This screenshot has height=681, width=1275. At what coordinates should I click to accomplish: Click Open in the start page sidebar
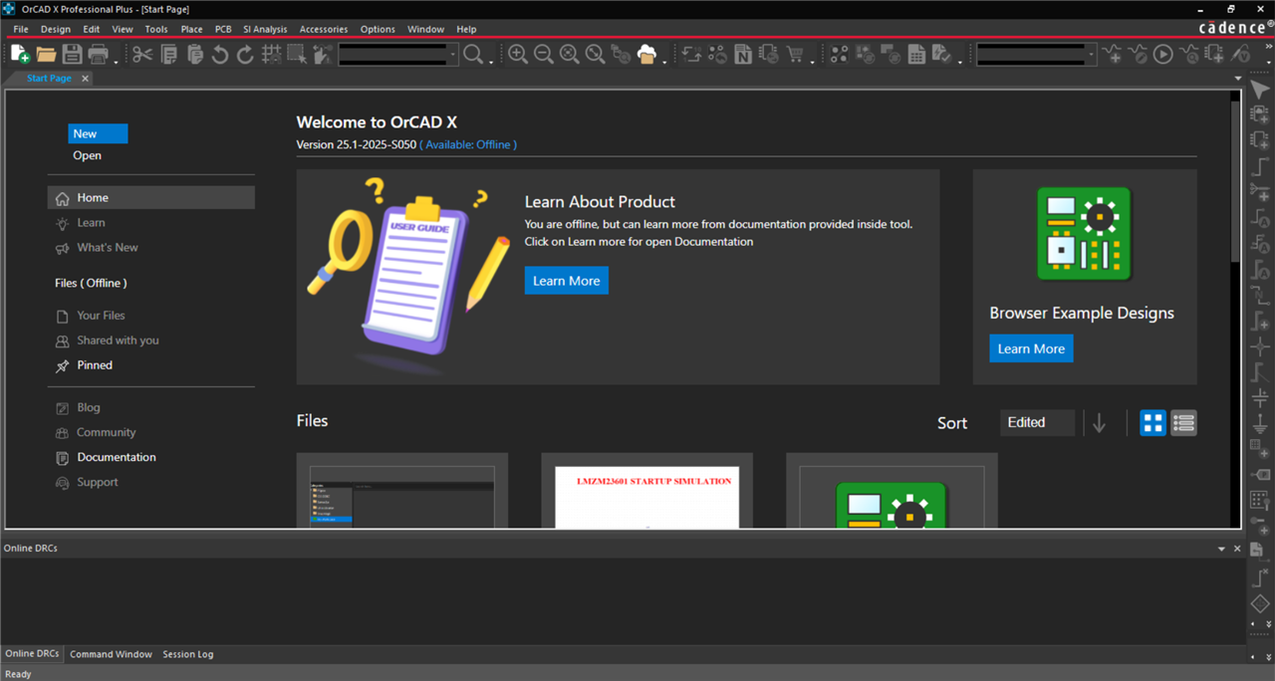point(87,155)
